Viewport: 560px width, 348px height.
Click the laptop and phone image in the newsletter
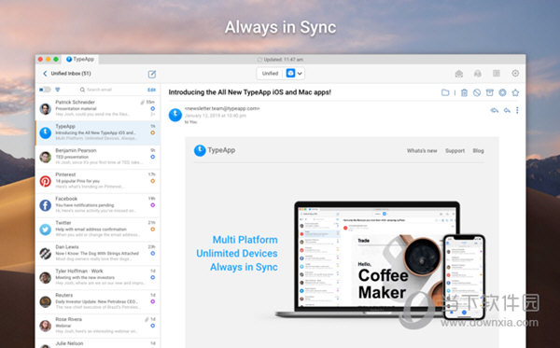coord(381,260)
